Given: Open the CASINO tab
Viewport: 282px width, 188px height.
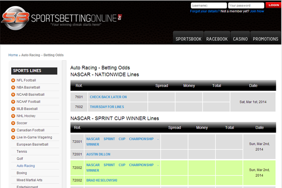Looking at the screenshot, I should [240, 38].
